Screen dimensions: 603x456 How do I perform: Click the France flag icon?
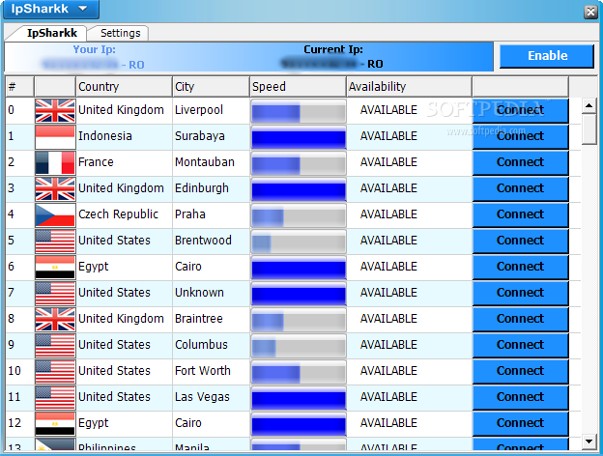click(x=55, y=162)
